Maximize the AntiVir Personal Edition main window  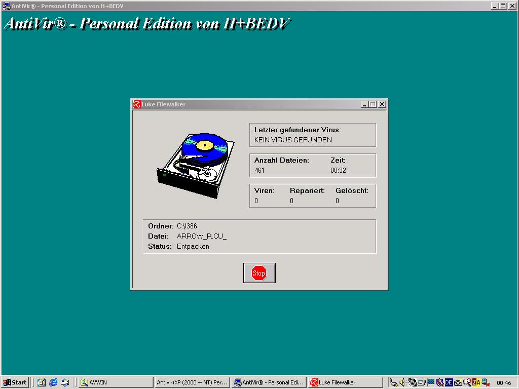click(503, 6)
